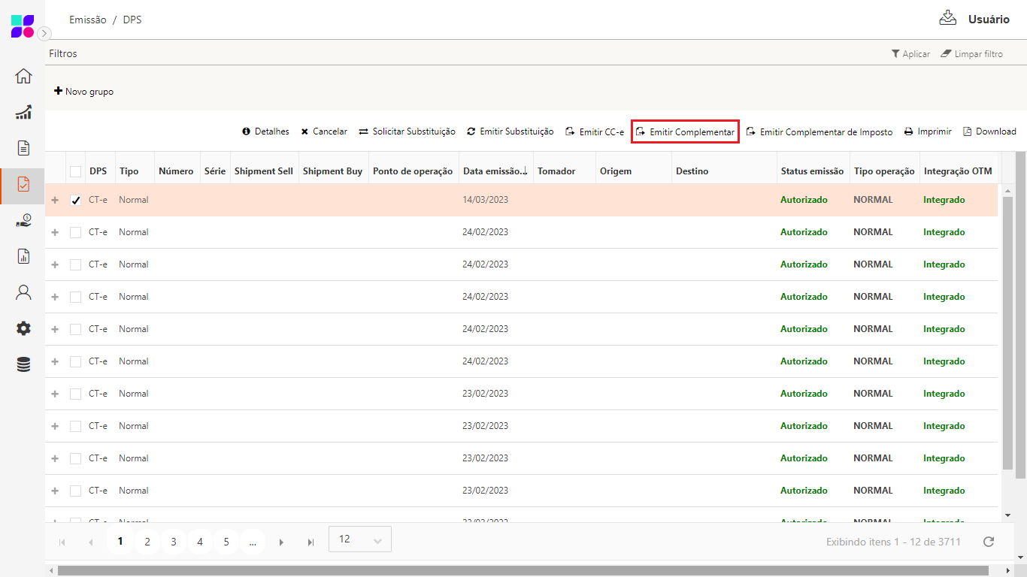This screenshot has width=1027, height=577.
Task: Click Emitir Complementar button
Action: click(685, 131)
